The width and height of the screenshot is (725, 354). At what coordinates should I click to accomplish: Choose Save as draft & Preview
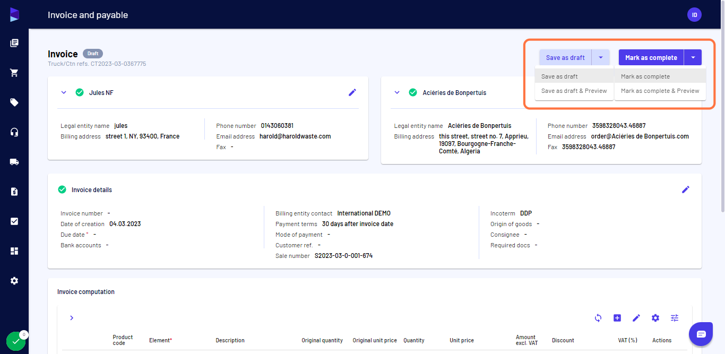click(x=574, y=91)
